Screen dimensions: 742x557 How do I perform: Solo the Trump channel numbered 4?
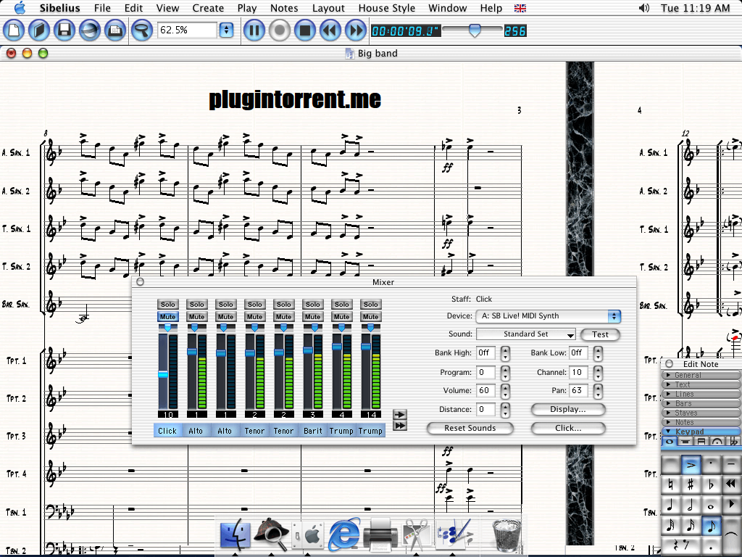pyautogui.click(x=342, y=305)
